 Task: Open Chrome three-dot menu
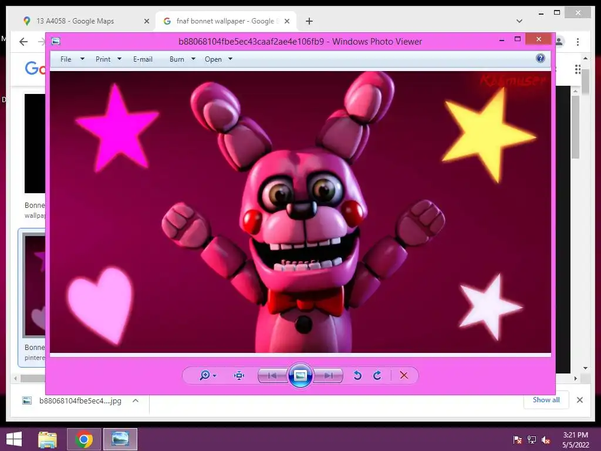pos(578,42)
